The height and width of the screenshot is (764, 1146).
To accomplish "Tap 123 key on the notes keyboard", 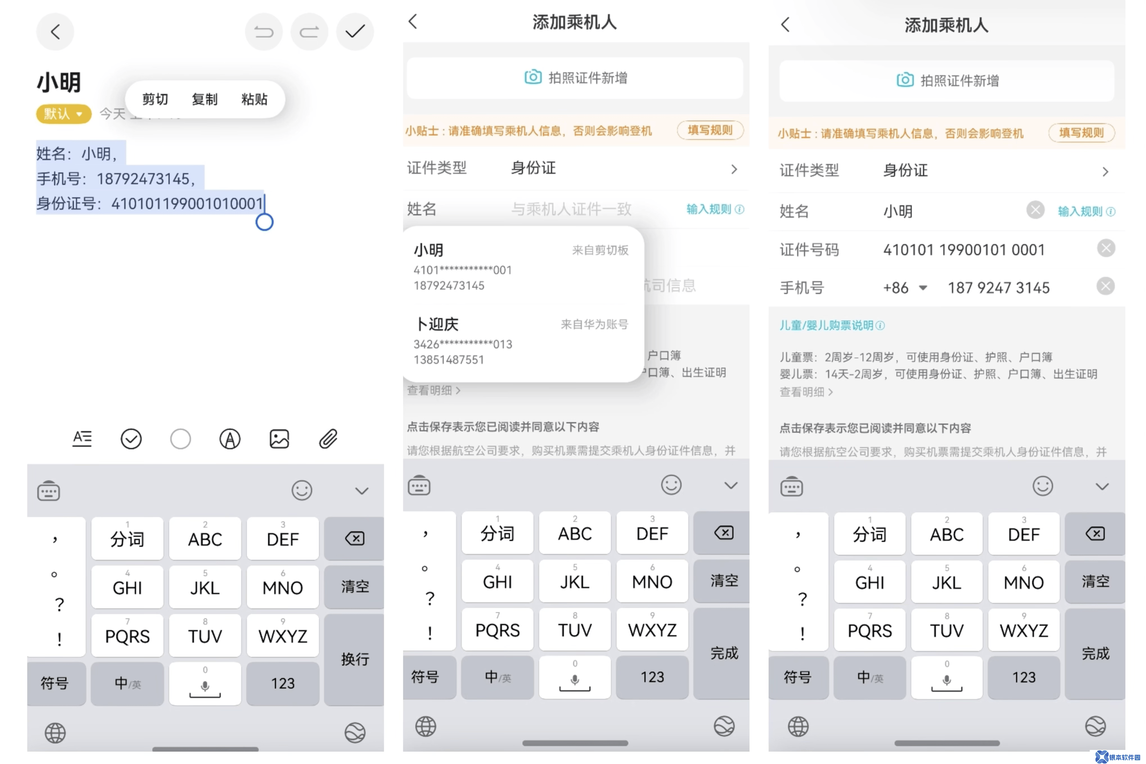I will click(283, 683).
